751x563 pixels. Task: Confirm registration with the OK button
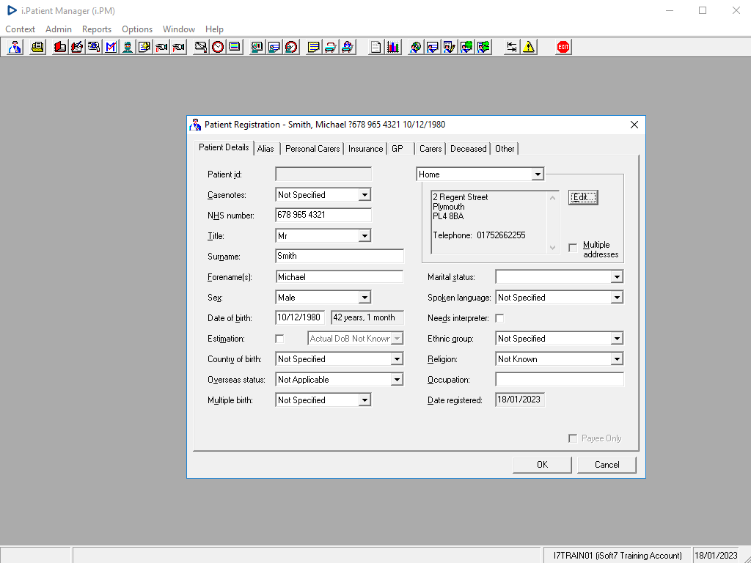542,465
